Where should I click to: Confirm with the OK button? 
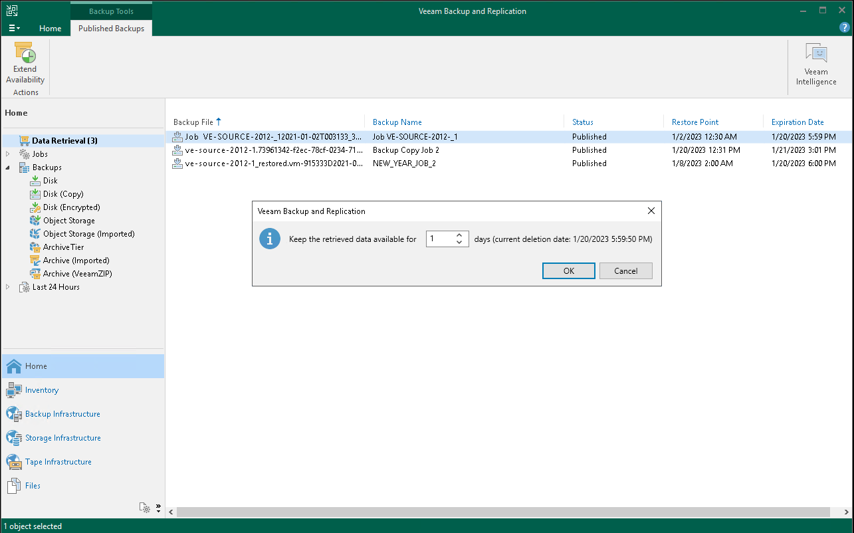click(x=568, y=270)
